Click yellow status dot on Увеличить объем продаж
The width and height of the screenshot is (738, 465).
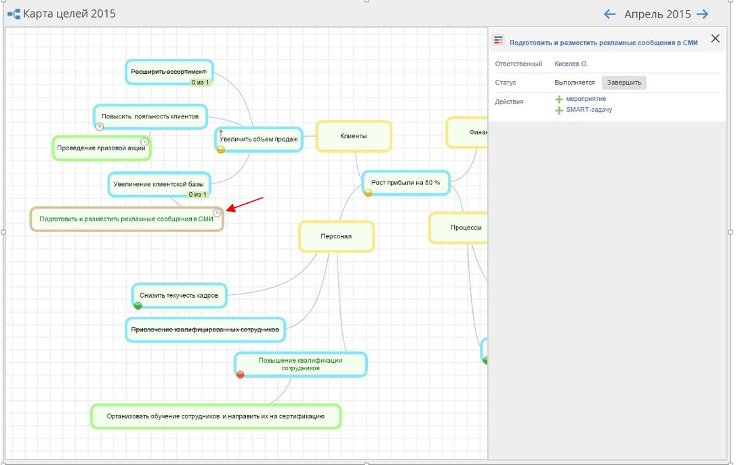(221, 150)
